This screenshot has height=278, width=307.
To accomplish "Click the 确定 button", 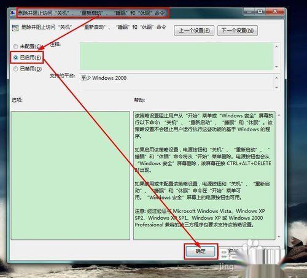I will click(x=200, y=251).
